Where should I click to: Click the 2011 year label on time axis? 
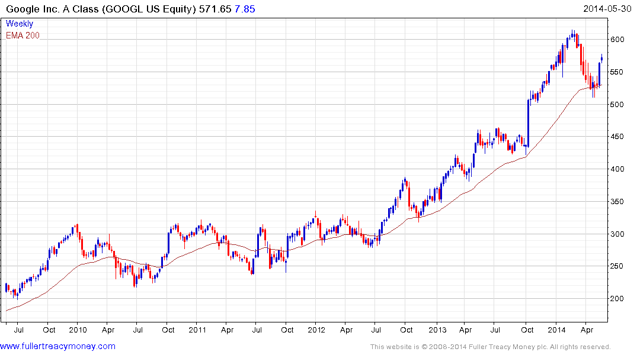click(197, 330)
